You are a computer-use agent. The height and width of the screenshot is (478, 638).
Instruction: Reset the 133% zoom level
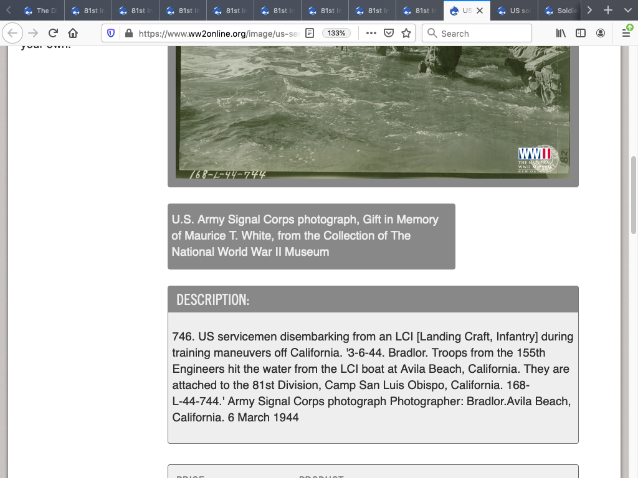(x=336, y=33)
